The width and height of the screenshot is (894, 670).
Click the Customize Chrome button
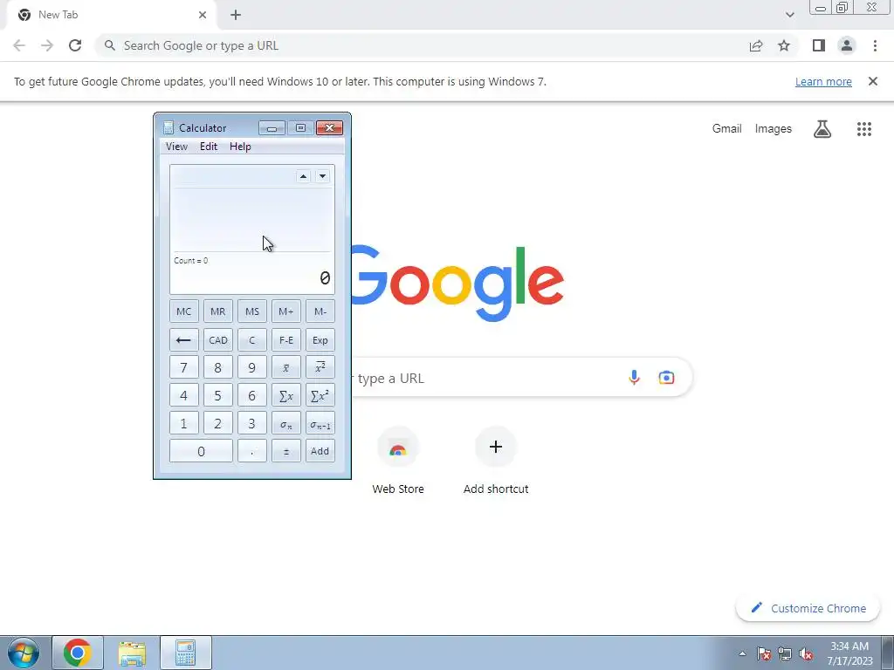pyautogui.click(x=808, y=608)
